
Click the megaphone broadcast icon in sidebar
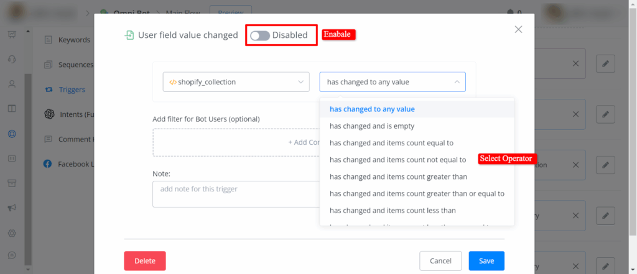click(x=11, y=208)
